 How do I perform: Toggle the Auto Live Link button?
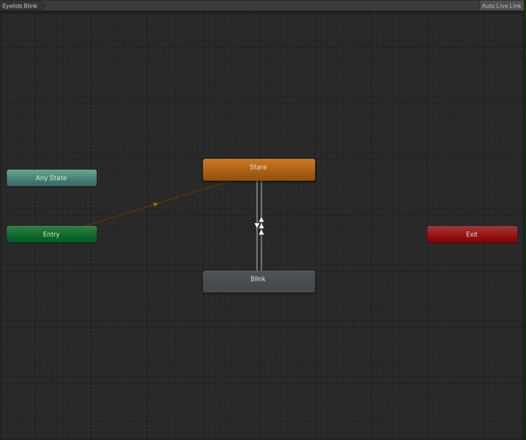click(x=501, y=6)
